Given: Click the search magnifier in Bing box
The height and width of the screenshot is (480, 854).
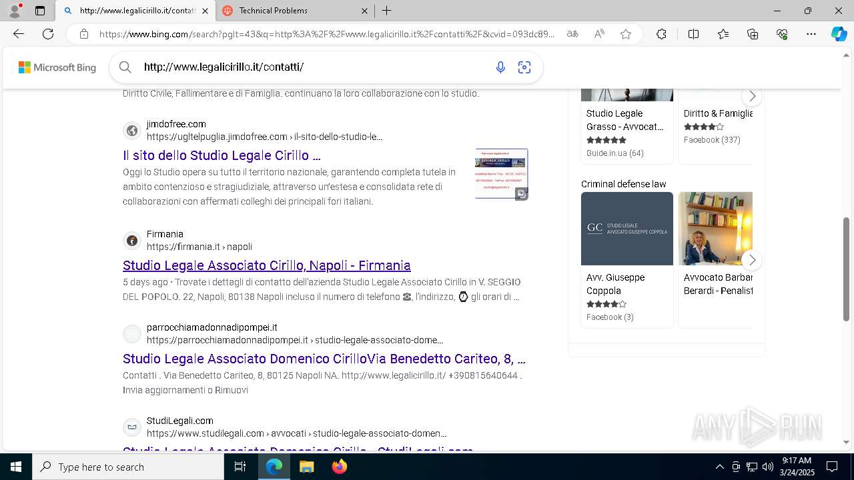Looking at the screenshot, I should pos(125,67).
